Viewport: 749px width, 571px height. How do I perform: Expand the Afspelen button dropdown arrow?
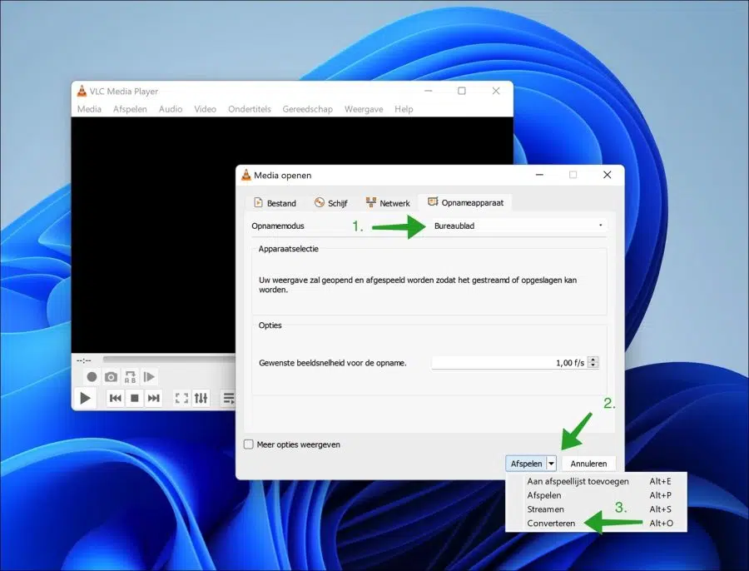551,464
